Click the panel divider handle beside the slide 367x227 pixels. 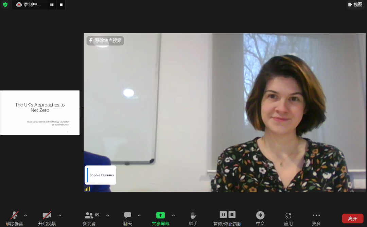tap(82, 112)
